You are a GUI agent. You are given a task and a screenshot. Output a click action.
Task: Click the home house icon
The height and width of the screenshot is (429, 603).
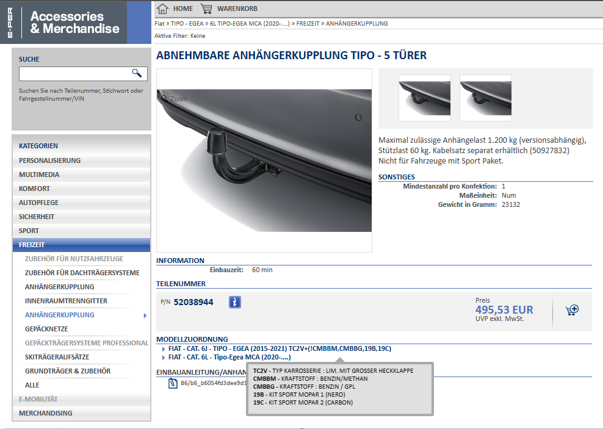point(162,9)
